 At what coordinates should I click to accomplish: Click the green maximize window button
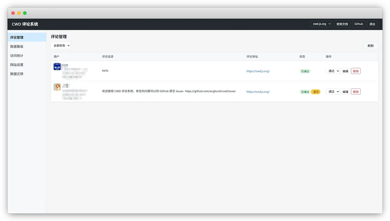pos(25,13)
